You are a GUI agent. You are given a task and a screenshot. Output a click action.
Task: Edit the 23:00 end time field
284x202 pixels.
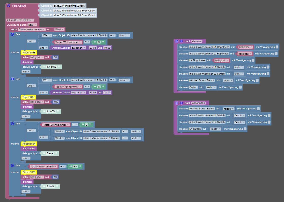107,93
